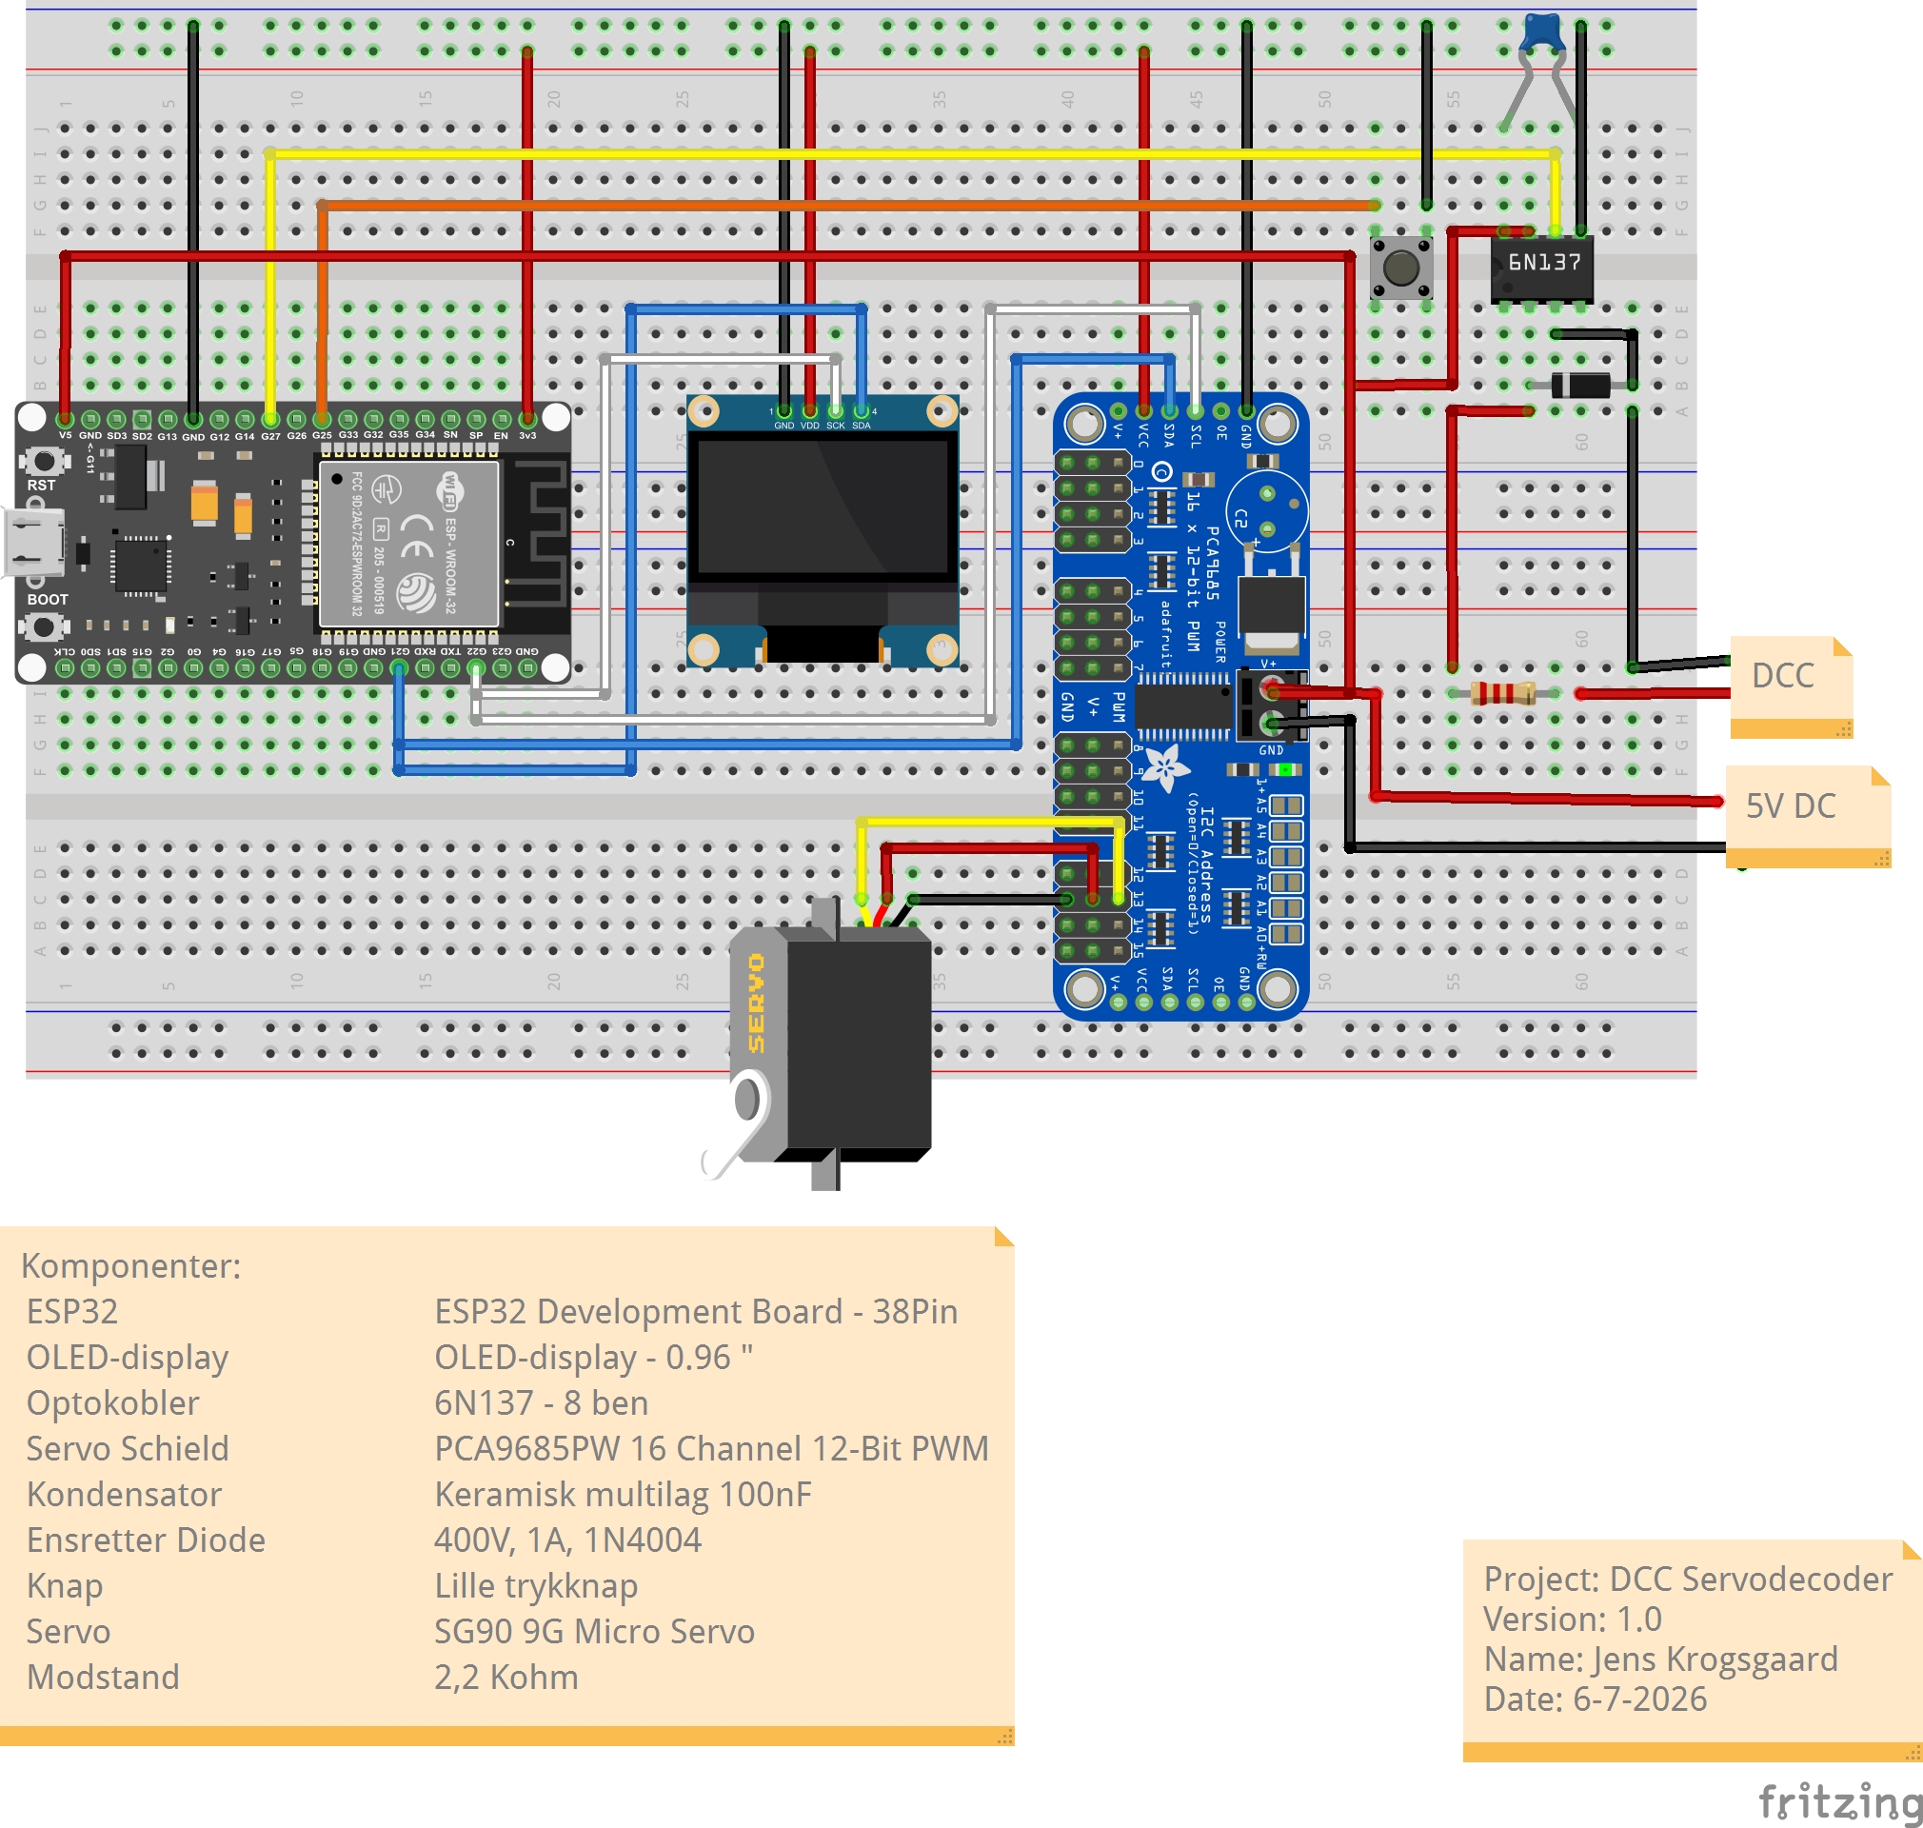This screenshot has height=1828, width=1923.
Task: Click 'SG90 9G Micro Servo' text
Action: [x=594, y=1632]
